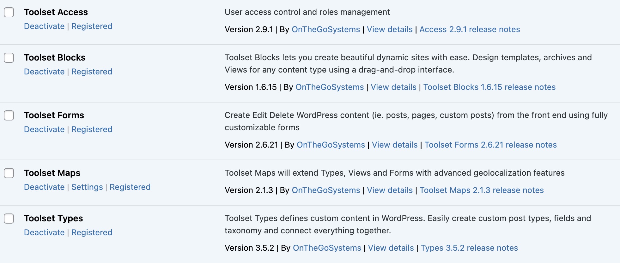Image resolution: width=620 pixels, height=263 pixels.
Task: Select the Toolset Maps plugin name
Action: (x=52, y=173)
